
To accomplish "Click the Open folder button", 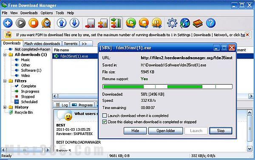I will pyautogui.click(x=166, y=131).
